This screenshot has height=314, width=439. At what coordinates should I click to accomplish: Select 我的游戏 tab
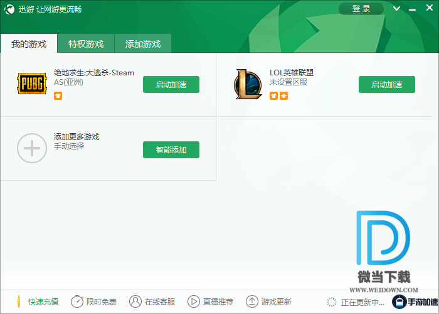pyautogui.click(x=29, y=44)
